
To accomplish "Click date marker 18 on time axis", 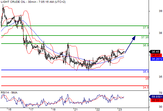I will (x=54, y=110).
